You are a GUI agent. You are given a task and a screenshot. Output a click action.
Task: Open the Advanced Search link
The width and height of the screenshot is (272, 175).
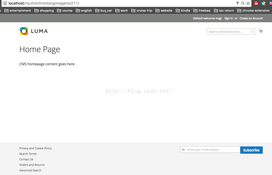click(x=30, y=170)
